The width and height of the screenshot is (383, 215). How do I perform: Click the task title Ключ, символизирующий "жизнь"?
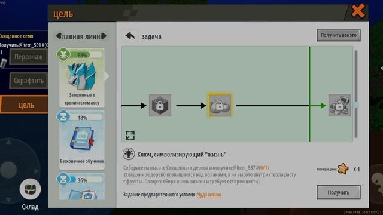pos(182,154)
